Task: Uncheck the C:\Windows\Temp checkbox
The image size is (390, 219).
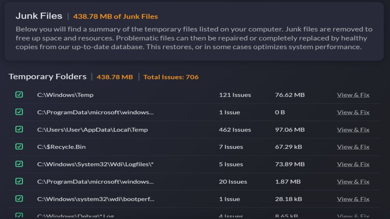Action: click(19, 95)
